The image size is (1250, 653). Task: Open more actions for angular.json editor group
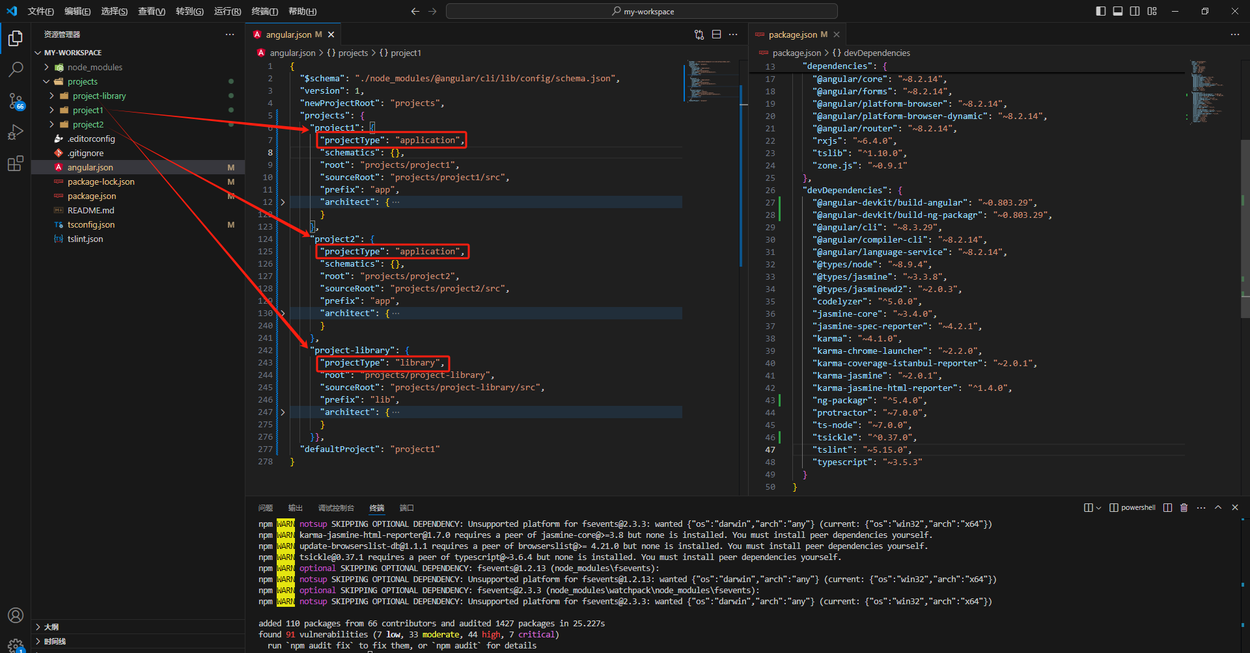(x=733, y=34)
